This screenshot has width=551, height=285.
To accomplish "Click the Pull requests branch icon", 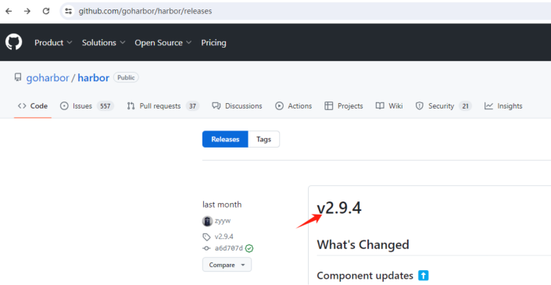I will click(131, 106).
